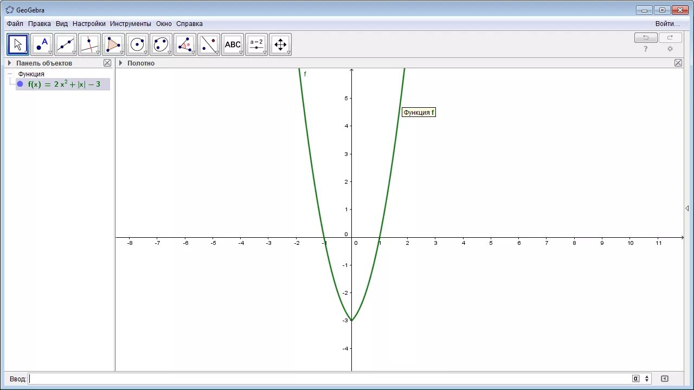The height and width of the screenshot is (390, 694).
Task: Open the Point tool dropdown triangle
Action: (x=50, y=53)
